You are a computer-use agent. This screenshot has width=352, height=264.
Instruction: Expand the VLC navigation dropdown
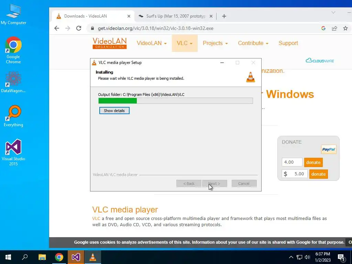click(185, 43)
